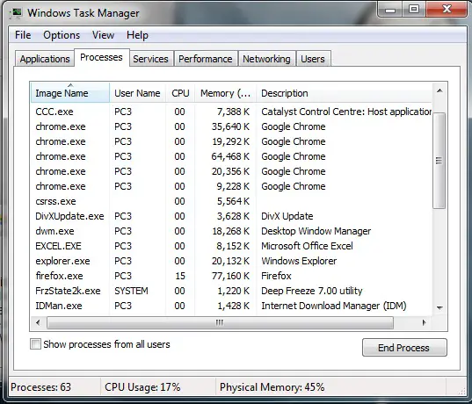The image size is (472, 404).
Task: Switch to the Services tab
Action: [x=150, y=59]
